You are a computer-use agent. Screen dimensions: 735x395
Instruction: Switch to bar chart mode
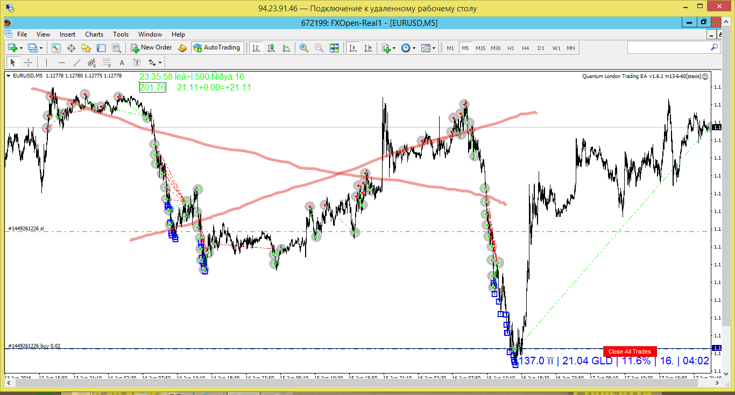256,48
